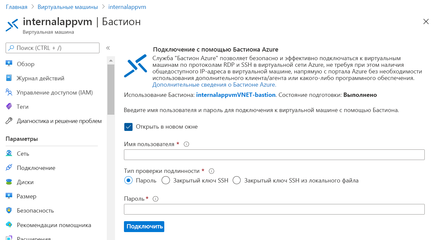Click the Диски disks icon
Screen dimensions: 432x240
(x=9, y=182)
